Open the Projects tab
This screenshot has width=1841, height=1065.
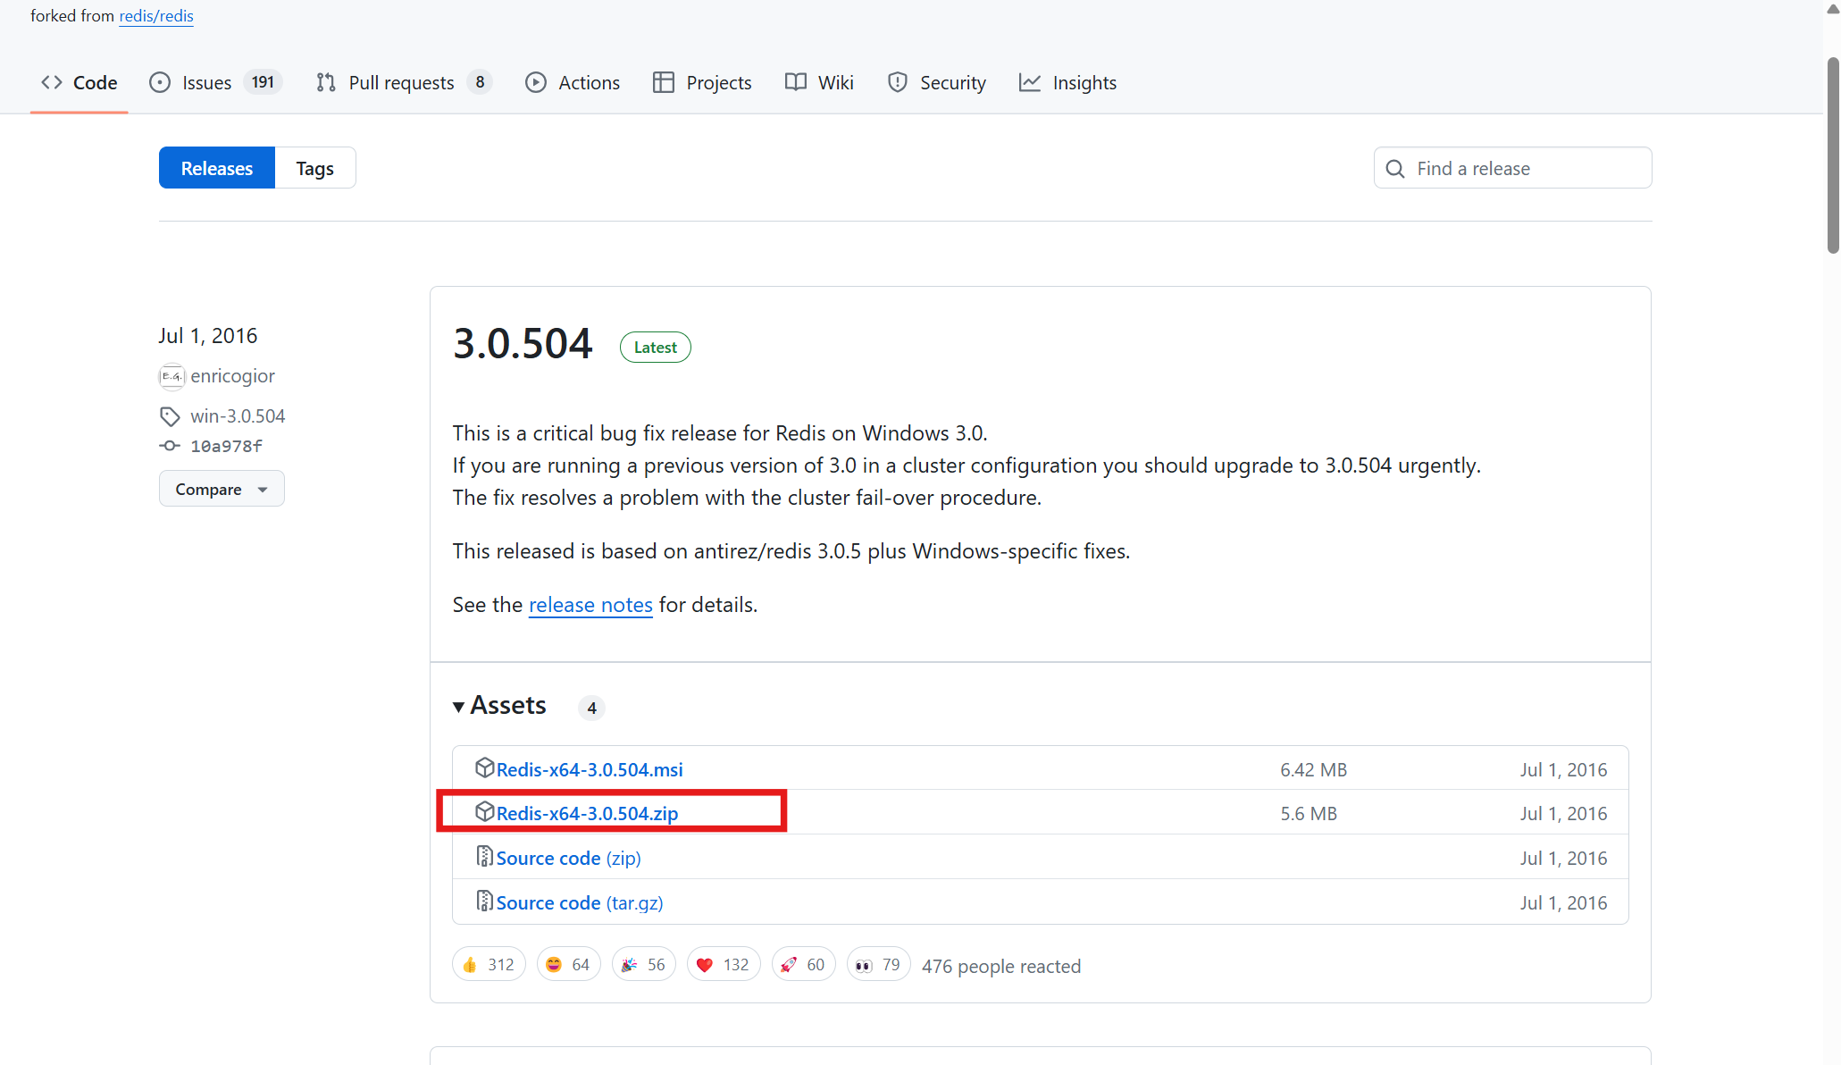point(702,82)
